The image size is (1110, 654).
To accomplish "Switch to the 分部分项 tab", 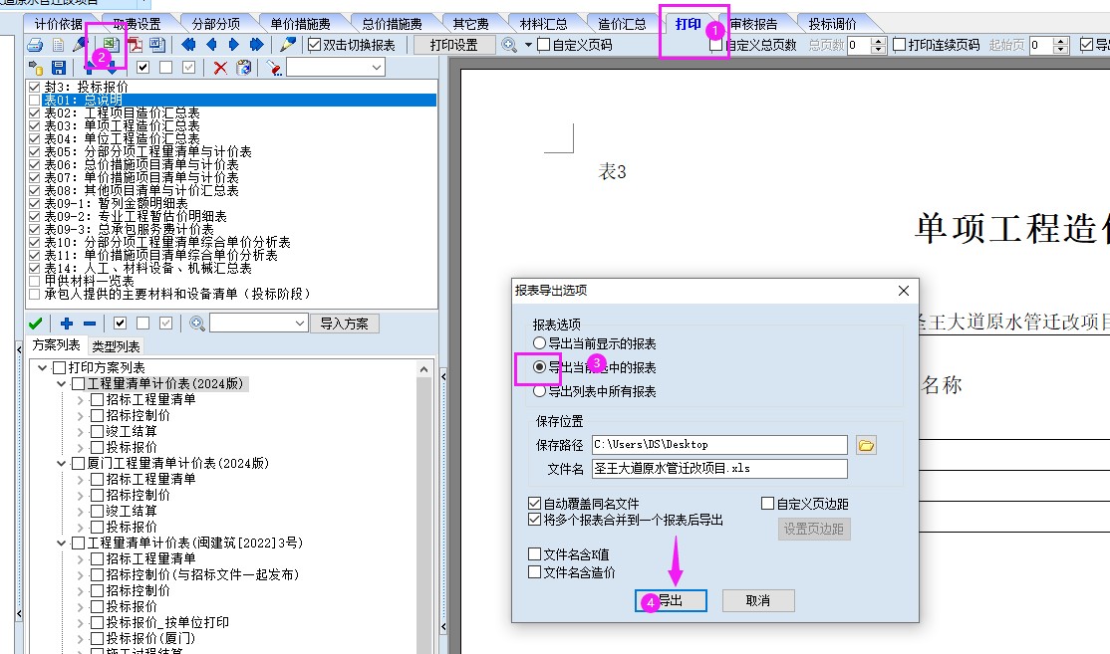I will [216, 24].
